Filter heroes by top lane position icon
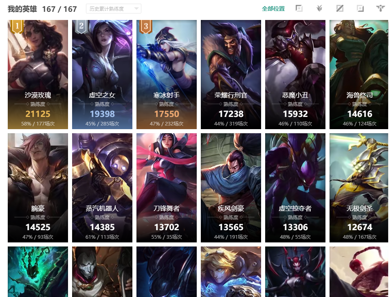The height and width of the screenshot is (297, 389). click(x=299, y=9)
